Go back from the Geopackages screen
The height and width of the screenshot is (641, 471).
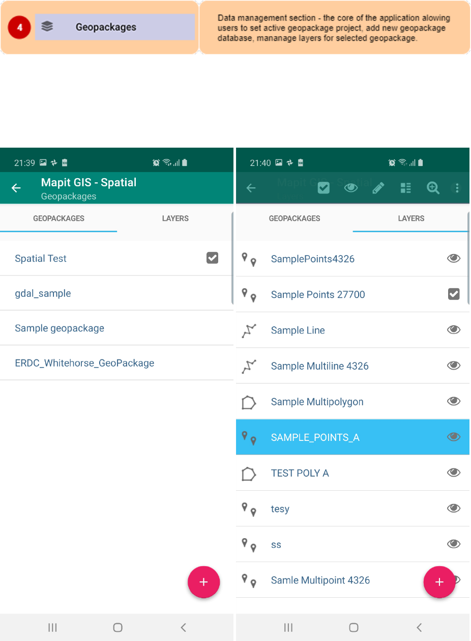tap(16, 188)
